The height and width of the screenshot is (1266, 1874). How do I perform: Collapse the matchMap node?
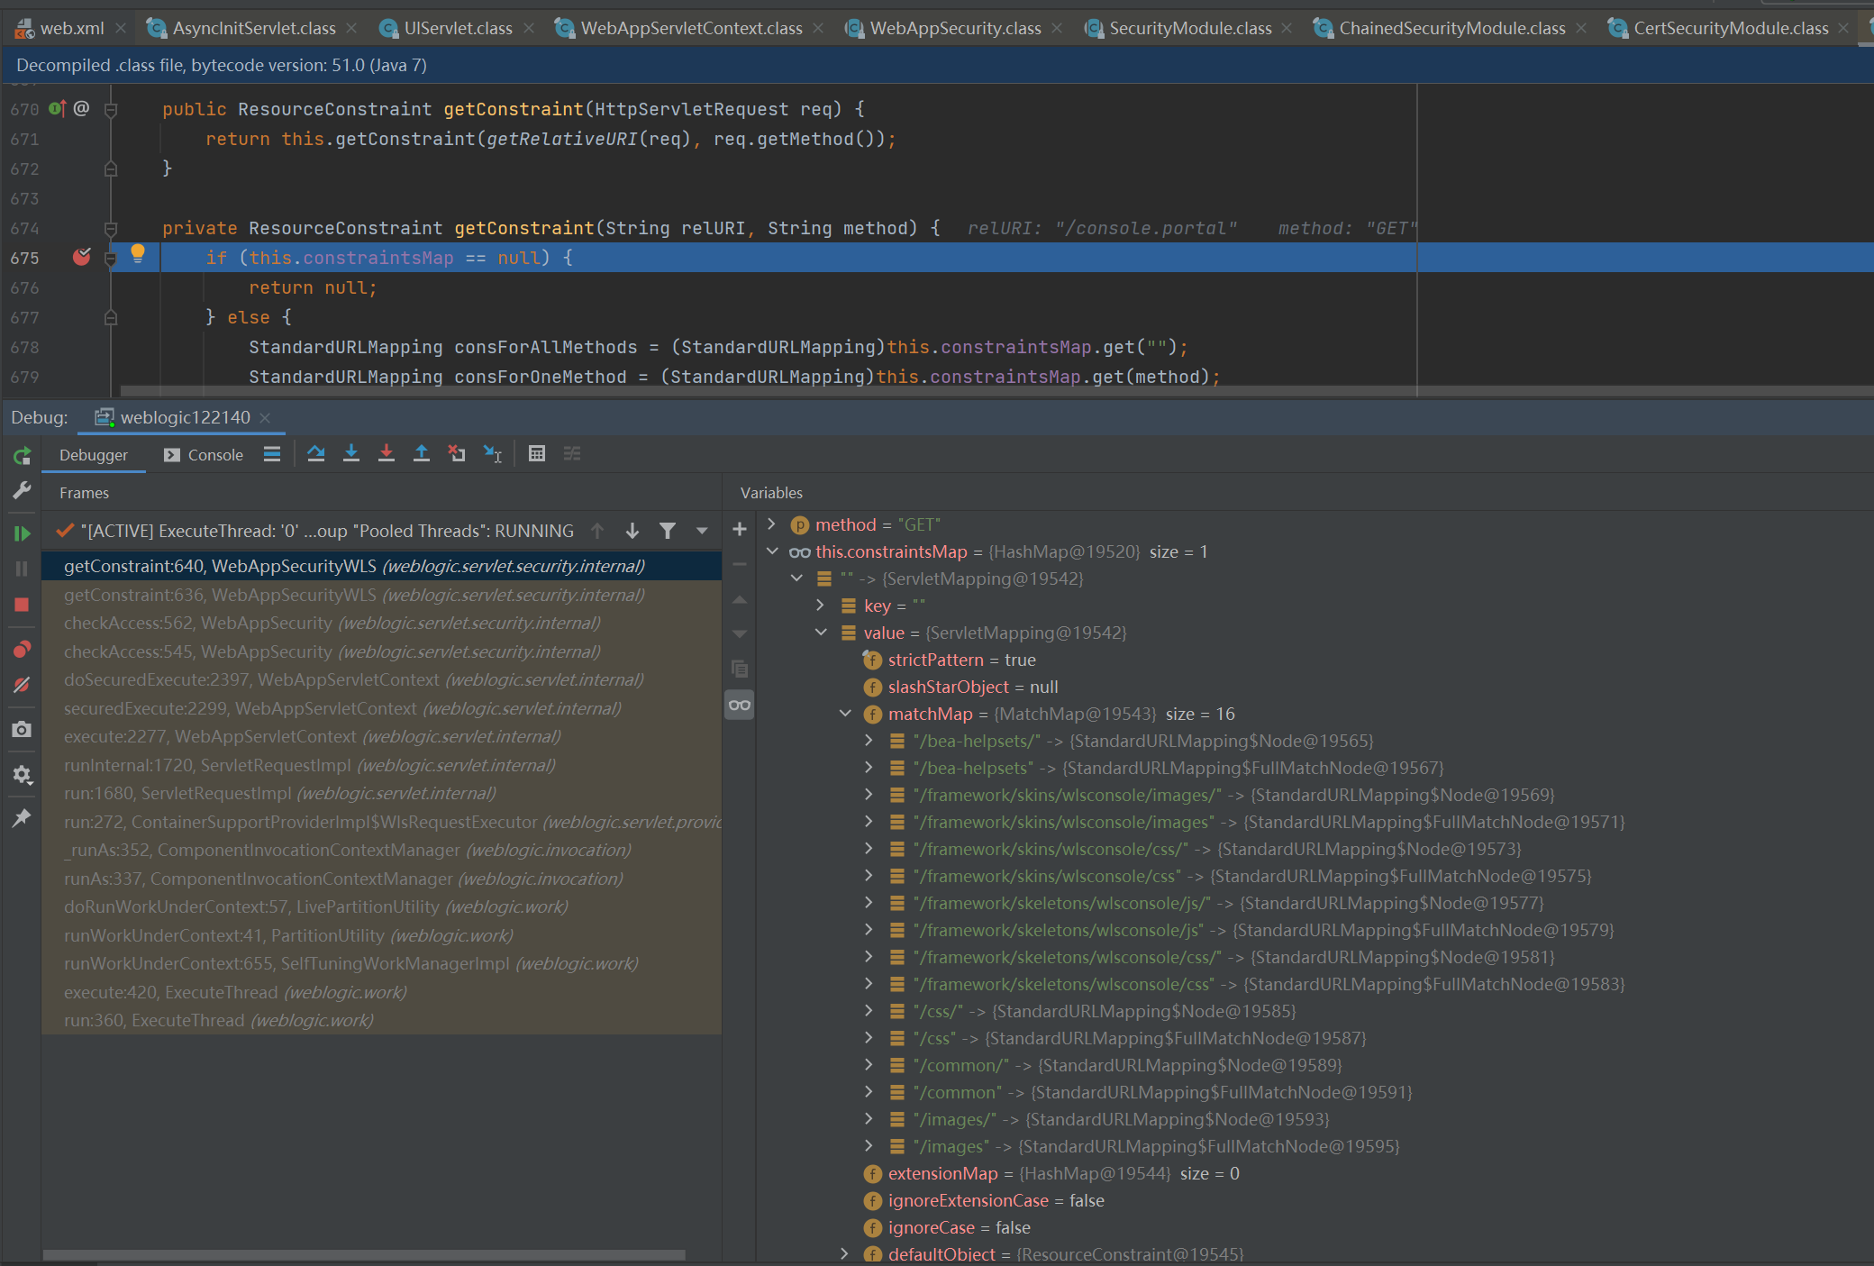(844, 713)
